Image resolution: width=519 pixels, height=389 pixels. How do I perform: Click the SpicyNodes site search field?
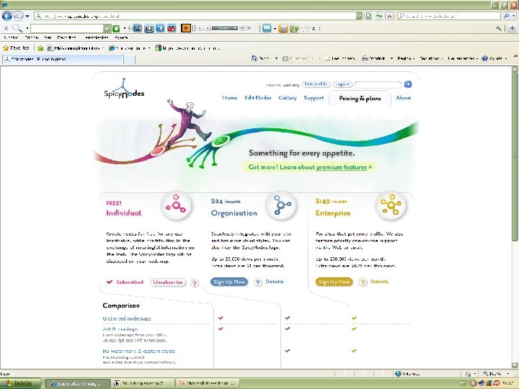(x=378, y=85)
